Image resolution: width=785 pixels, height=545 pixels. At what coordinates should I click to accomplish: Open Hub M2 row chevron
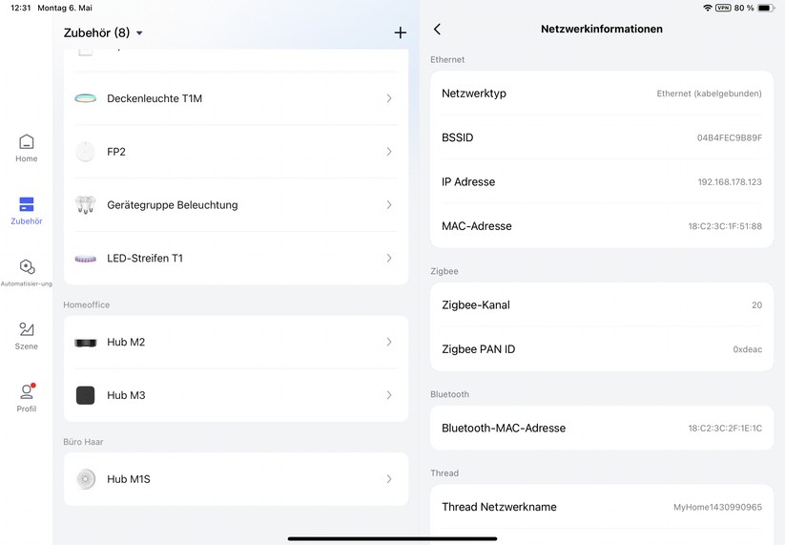(x=389, y=342)
